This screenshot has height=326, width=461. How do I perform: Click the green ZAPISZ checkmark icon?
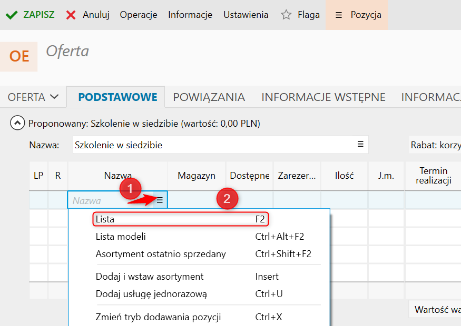[12, 15]
